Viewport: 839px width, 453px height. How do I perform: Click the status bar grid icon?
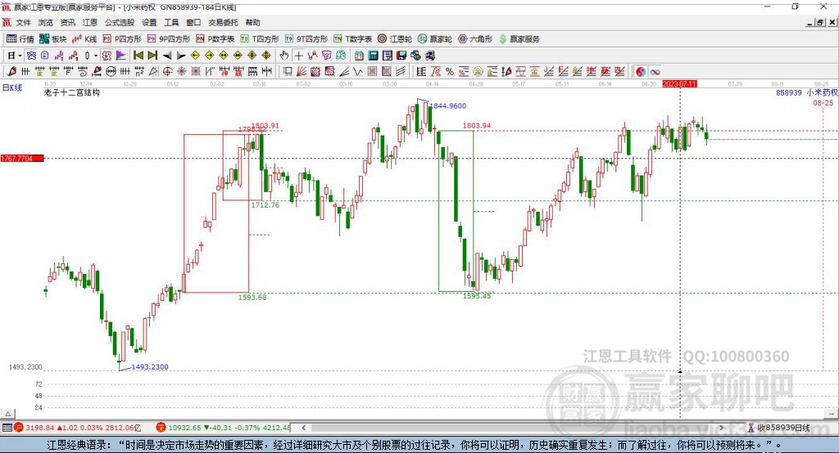click(7, 428)
